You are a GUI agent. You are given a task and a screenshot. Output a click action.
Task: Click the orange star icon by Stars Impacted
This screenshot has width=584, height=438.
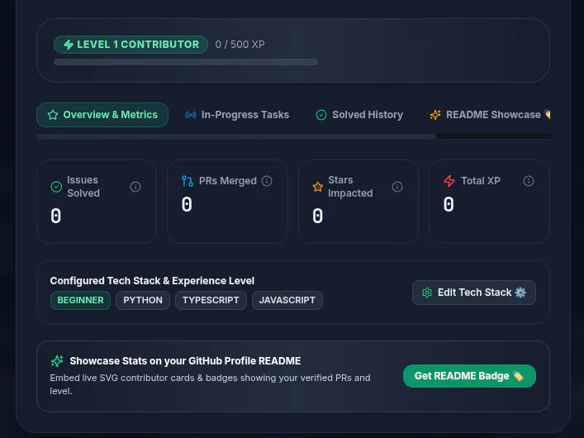pos(318,187)
